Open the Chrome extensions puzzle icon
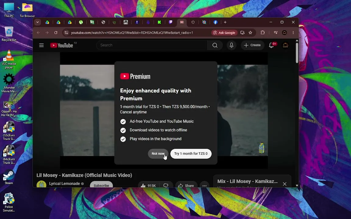 263,33
